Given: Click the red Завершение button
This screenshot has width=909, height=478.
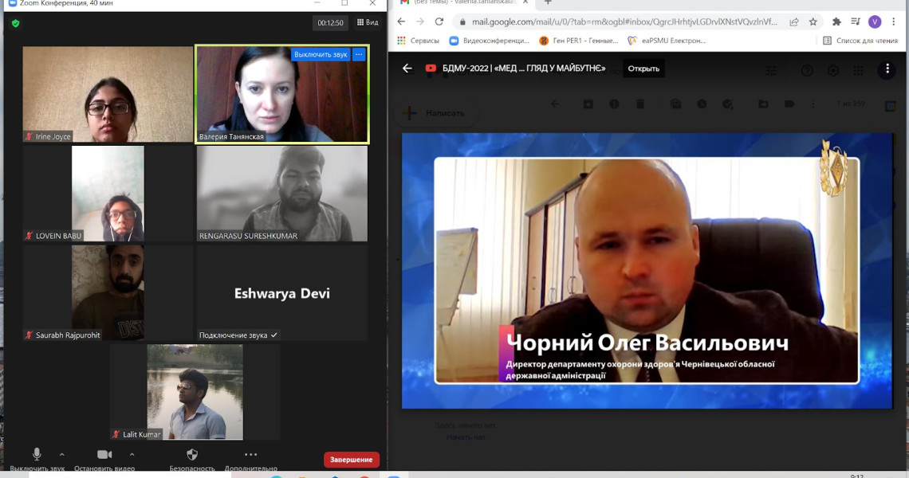Looking at the screenshot, I should pyautogui.click(x=352, y=460).
